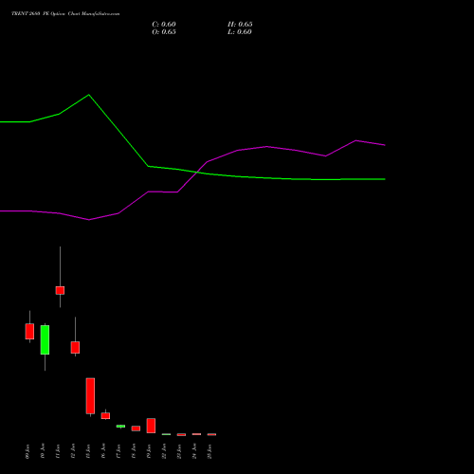Image resolution: width=474 pixels, height=474 pixels.
Task: Click the date label starting with 12
Action: (73, 451)
